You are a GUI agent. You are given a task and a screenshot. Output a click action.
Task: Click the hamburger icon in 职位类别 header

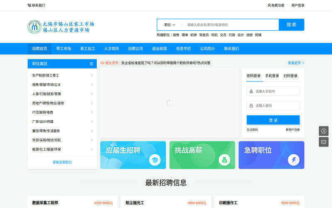pyautogui.click(x=91, y=64)
